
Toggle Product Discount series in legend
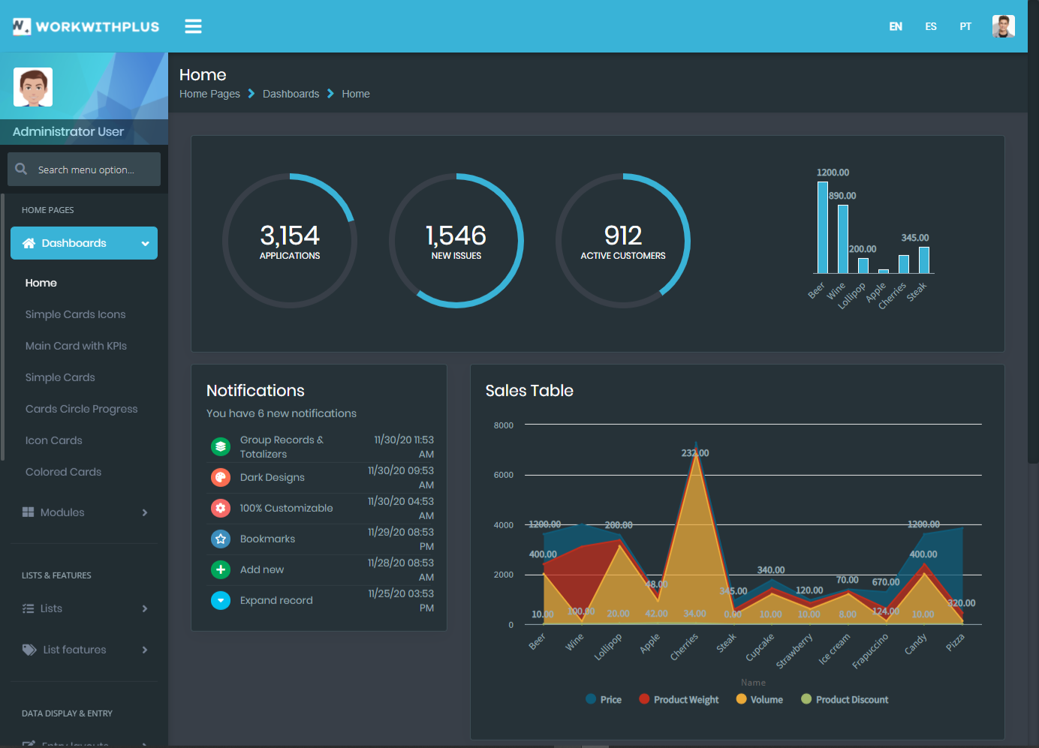coord(845,699)
